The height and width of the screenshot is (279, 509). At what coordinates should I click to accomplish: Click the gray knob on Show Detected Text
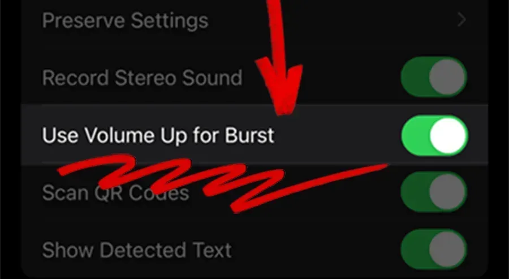pyautogui.click(x=447, y=250)
